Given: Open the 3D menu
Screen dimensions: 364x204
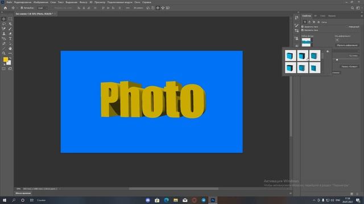Looking at the screenshot, I should coord(91,2).
